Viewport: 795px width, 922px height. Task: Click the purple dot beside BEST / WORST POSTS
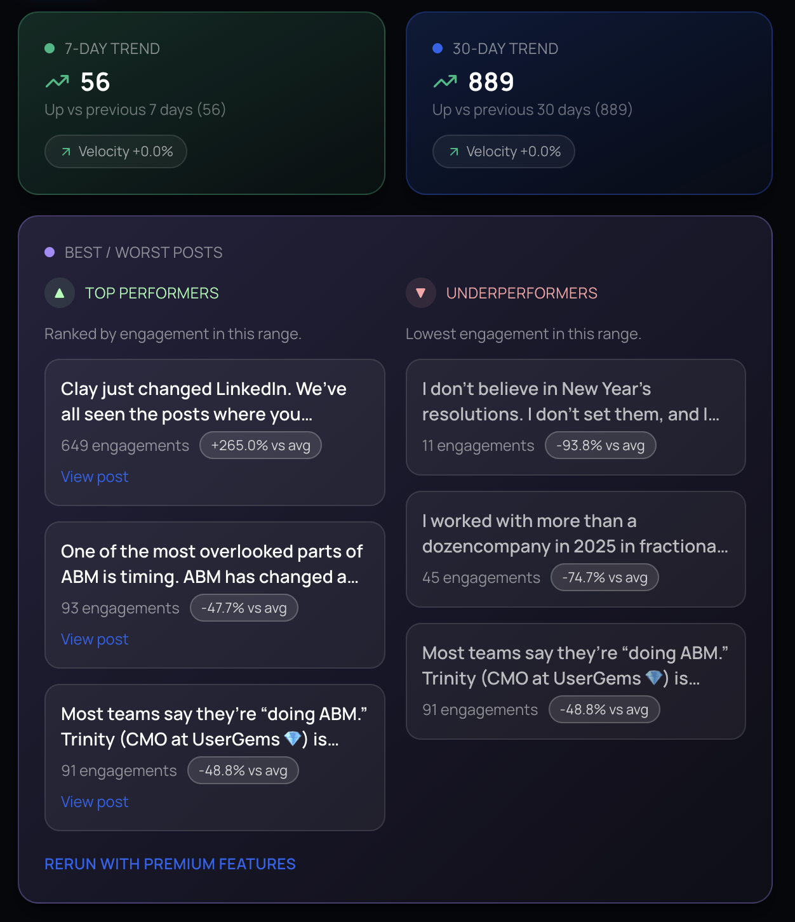click(49, 251)
